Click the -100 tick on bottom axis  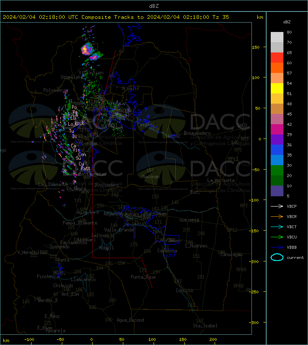(x=29, y=340)
